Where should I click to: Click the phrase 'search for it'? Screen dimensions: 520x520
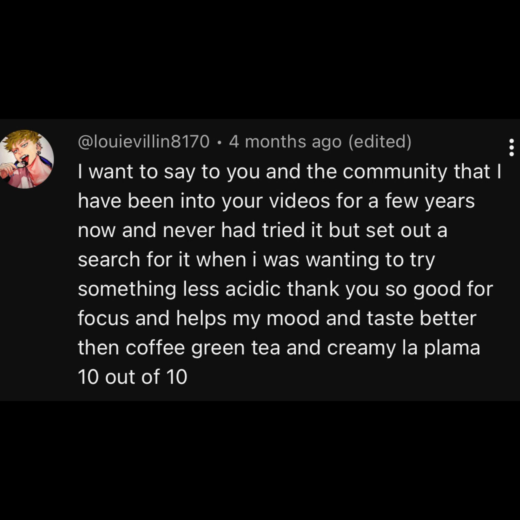[134, 260]
